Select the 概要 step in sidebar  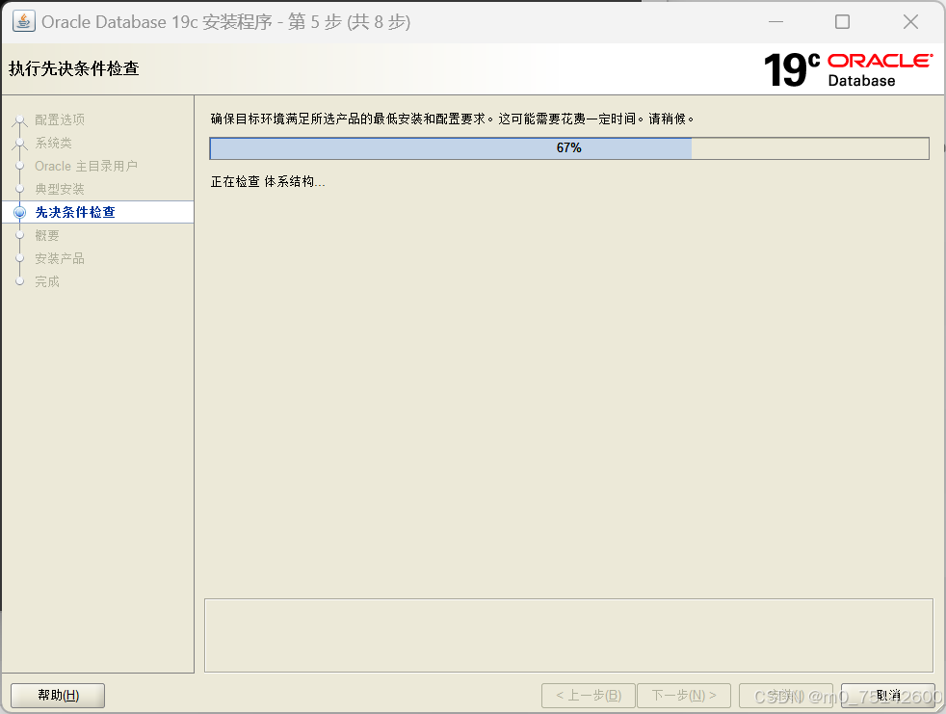coord(47,235)
